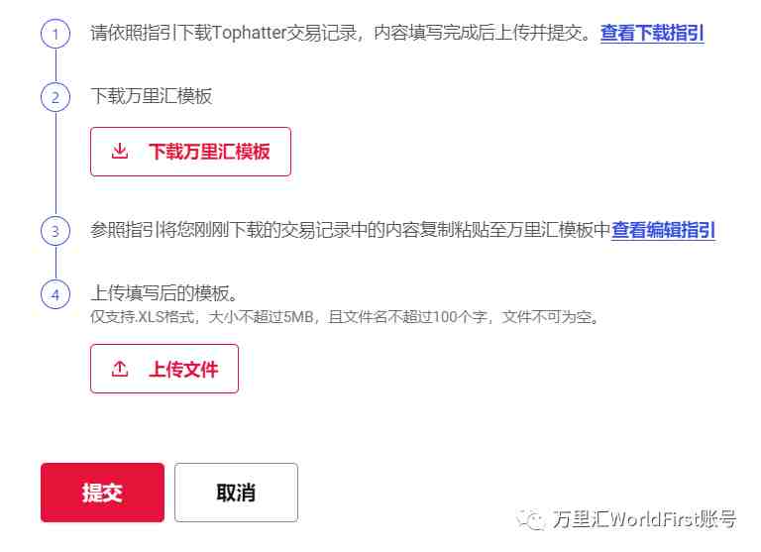Click the 上传填写后的模板 heading

coord(164,293)
